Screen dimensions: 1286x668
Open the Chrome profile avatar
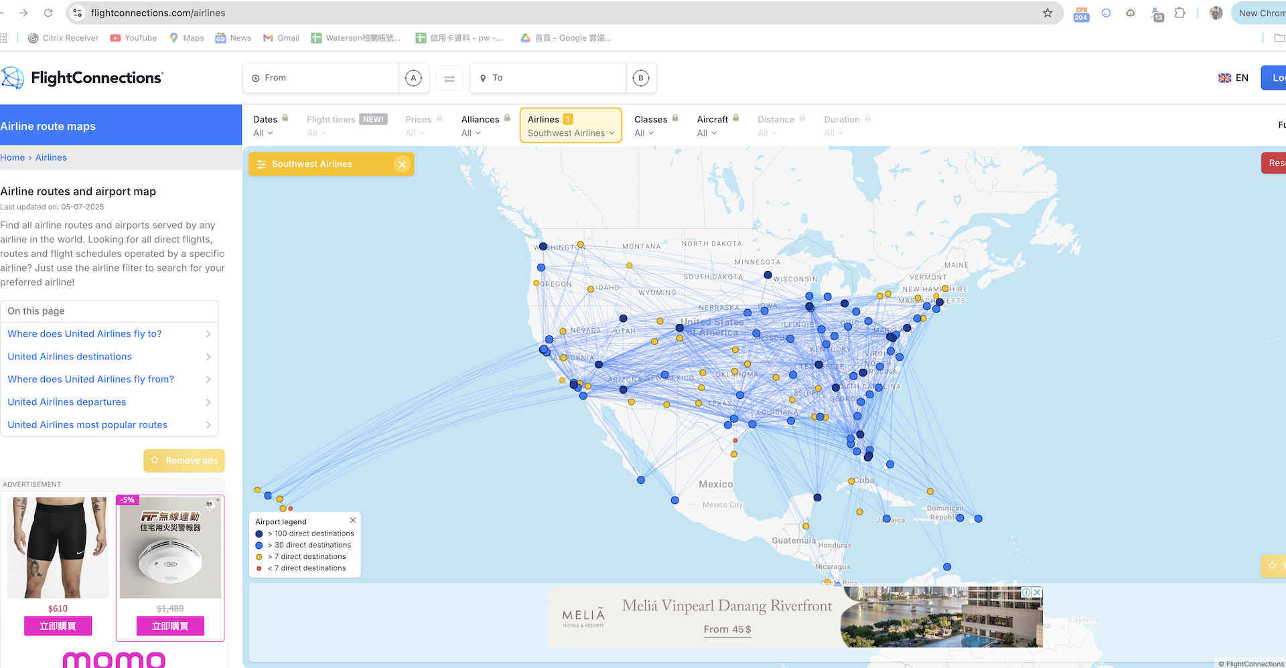(1216, 13)
